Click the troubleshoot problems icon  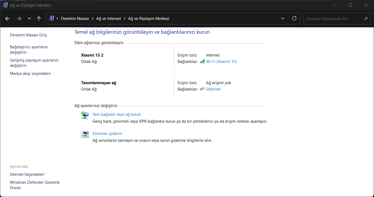[x=85, y=135]
